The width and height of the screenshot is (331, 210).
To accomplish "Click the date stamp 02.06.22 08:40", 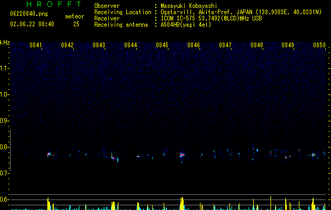I will (32, 24).
